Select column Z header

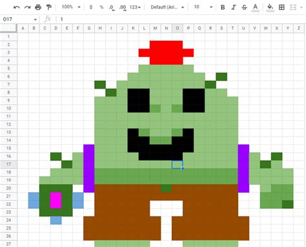[x=299, y=28]
